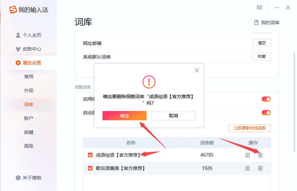Close the delete confirmation dialog
Screen dimensions: 297x191
click(197, 70)
